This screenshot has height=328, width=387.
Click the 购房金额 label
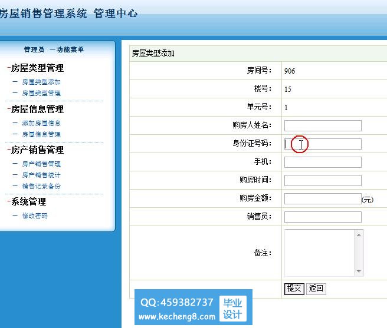(x=255, y=198)
